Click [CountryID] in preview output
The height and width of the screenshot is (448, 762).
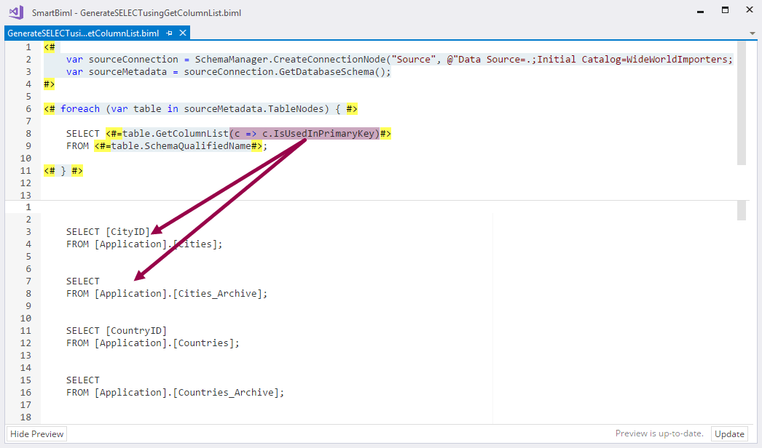point(136,330)
